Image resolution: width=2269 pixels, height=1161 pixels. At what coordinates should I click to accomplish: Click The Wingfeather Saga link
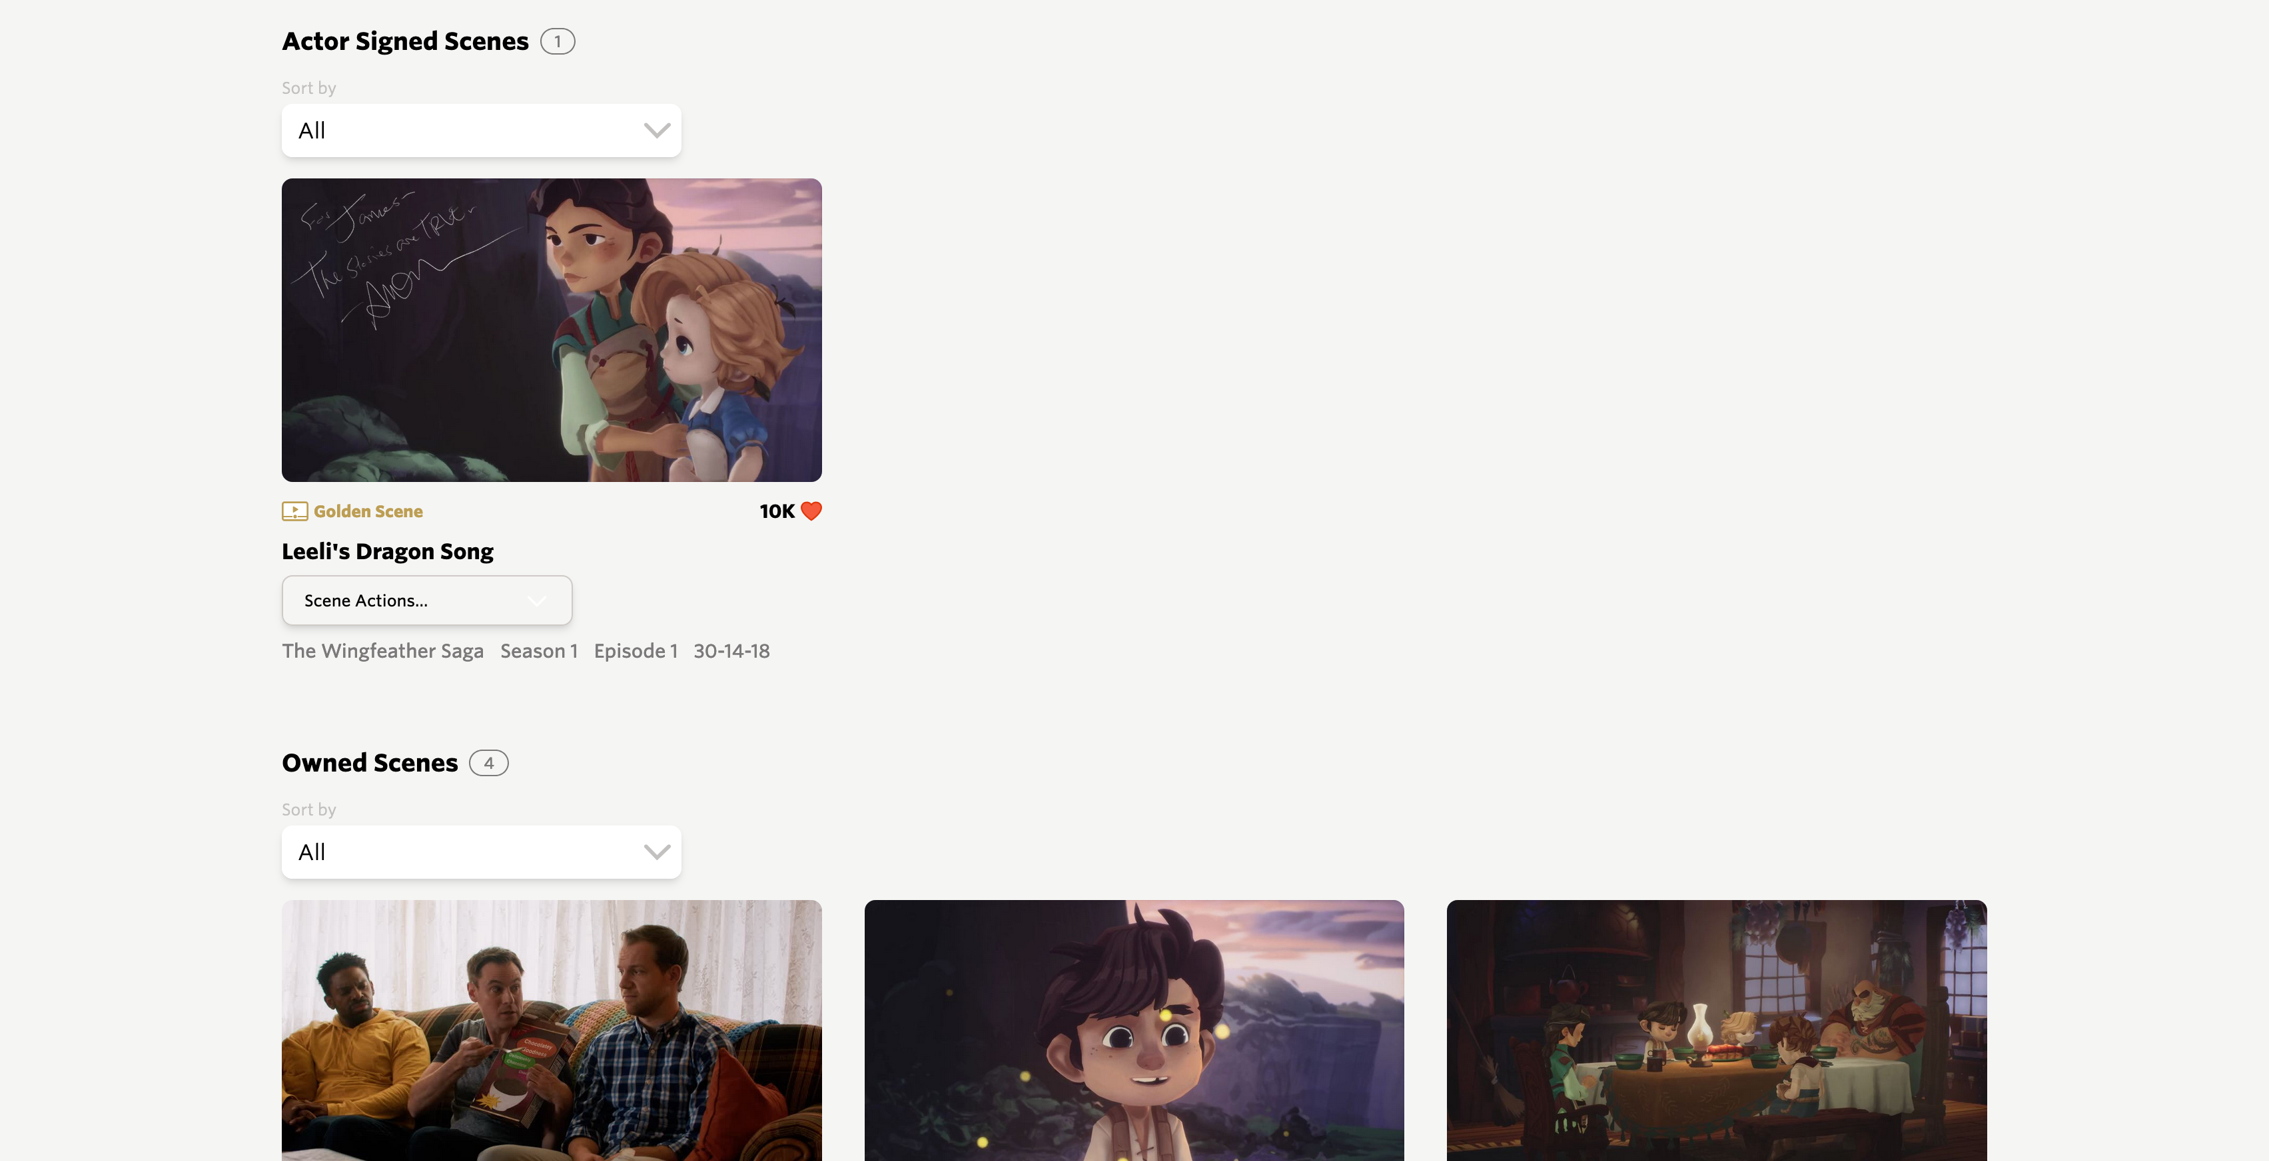click(382, 650)
